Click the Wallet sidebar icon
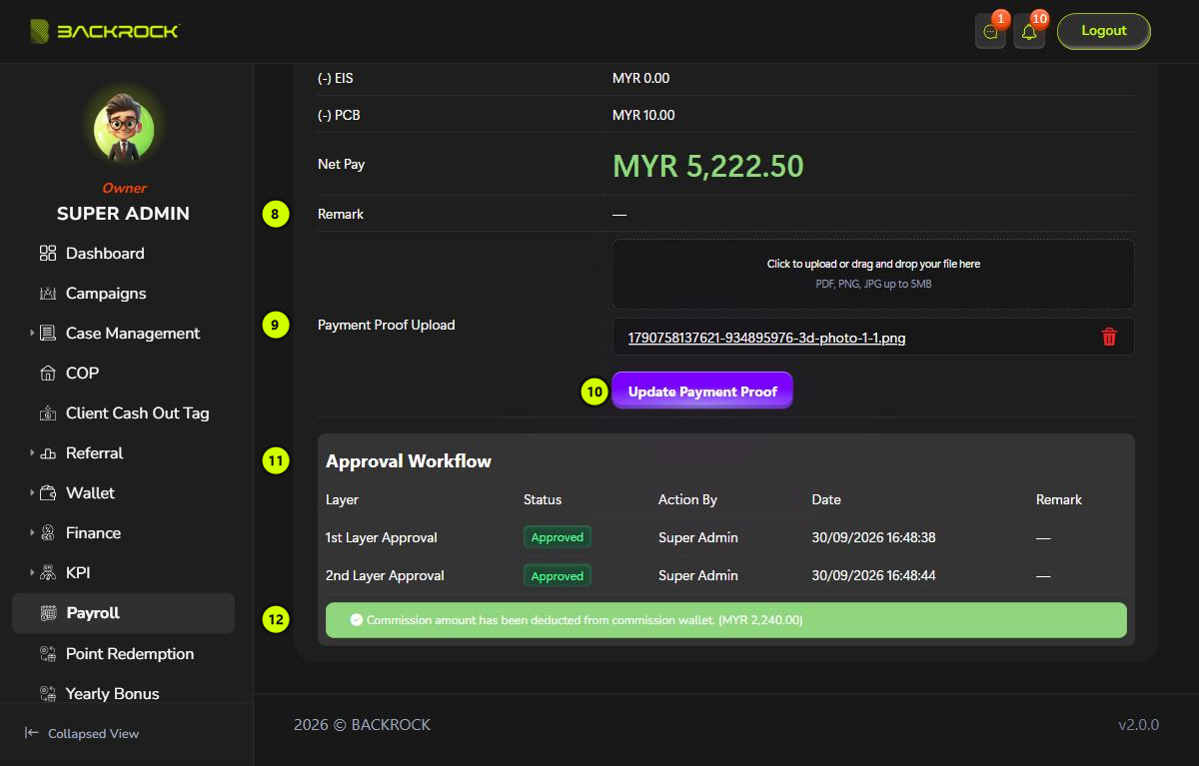The width and height of the screenshot is (1199, 766). [48, 493]
